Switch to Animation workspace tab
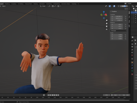This screenshot has width=137, height=103. 42,4
